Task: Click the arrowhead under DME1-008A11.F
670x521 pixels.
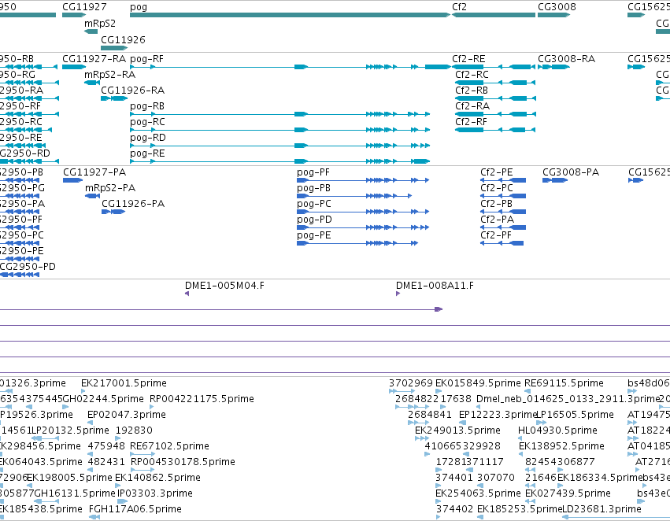Action: [398, 294]
